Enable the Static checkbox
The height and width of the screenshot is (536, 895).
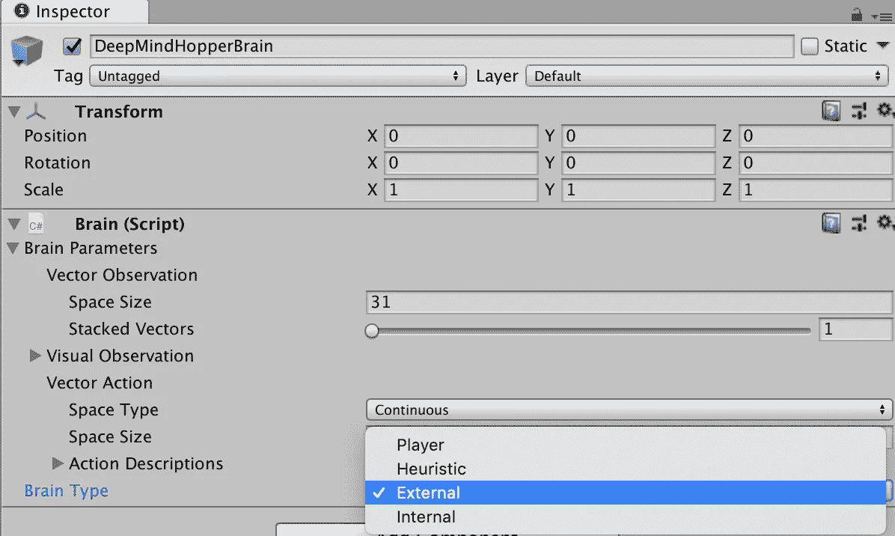(x=810, y=46)
